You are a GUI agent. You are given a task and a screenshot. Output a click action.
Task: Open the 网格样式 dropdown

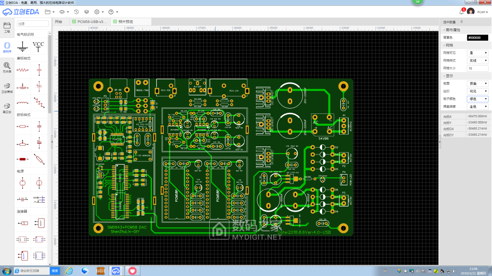click(x=477, y=61)
